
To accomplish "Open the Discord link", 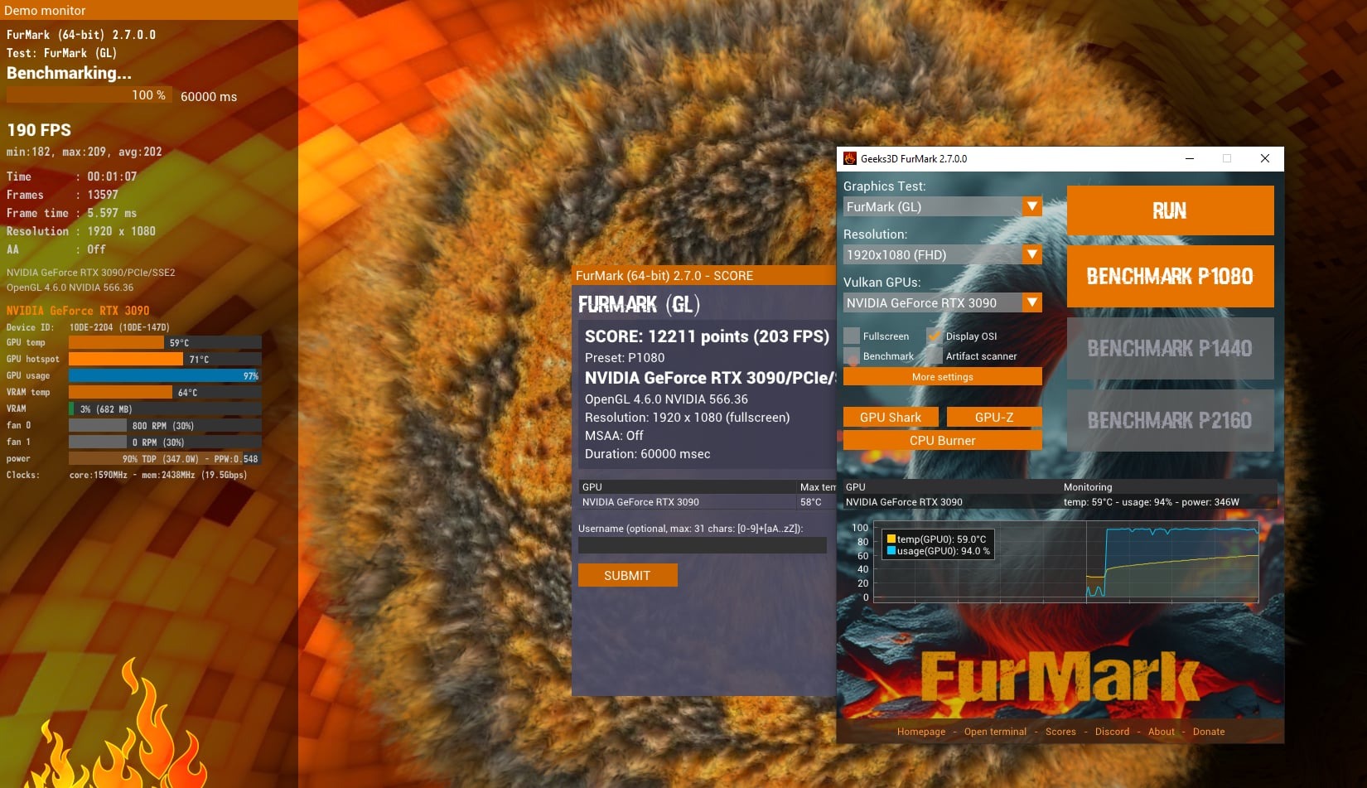I will point(1112,732).
